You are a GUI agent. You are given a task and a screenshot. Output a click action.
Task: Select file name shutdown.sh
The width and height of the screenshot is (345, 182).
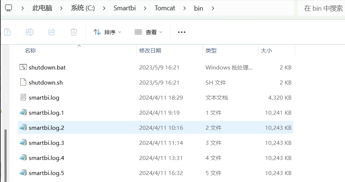tap(45, 82)
